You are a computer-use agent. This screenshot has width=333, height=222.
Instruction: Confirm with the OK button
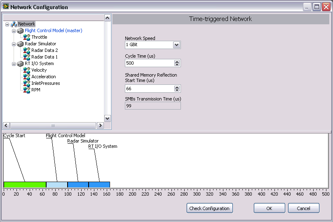[x=269, y=208]
